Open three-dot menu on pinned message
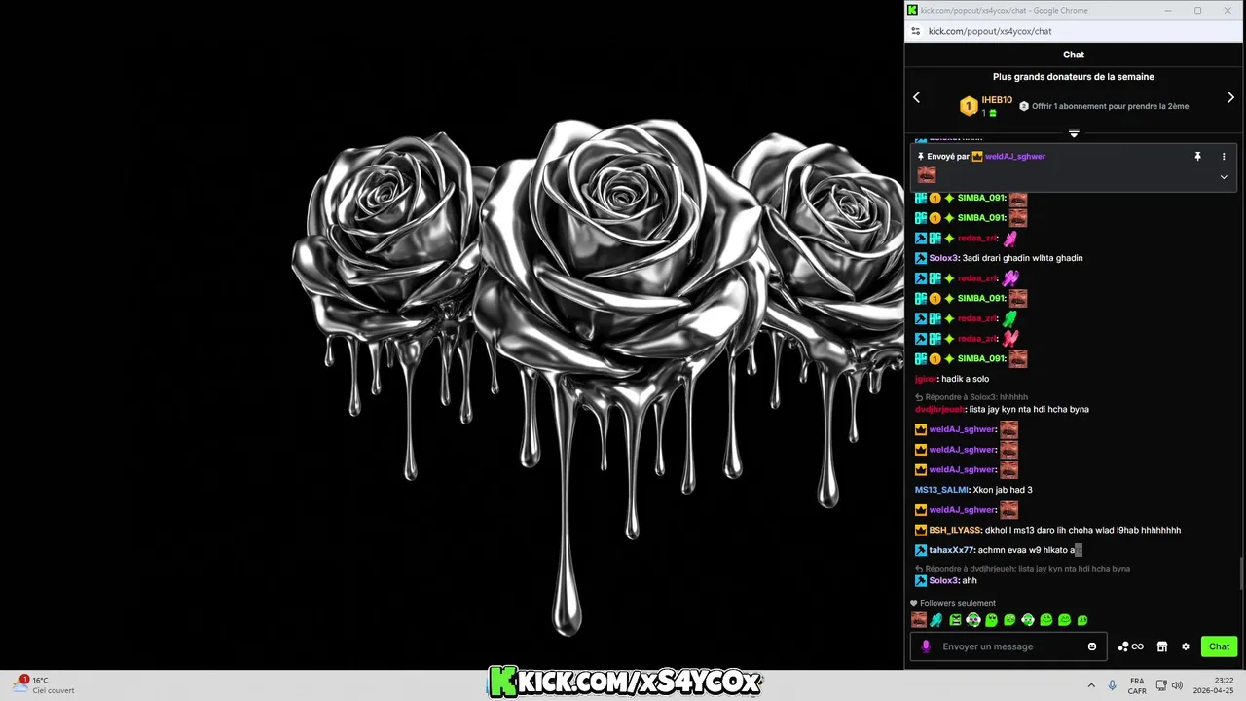The height and width of the screenshot is (701, 1246). coord(1224,156)
